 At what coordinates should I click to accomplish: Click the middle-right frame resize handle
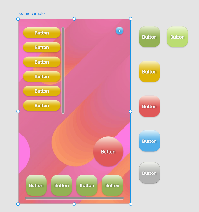click(x=130, y=112)
